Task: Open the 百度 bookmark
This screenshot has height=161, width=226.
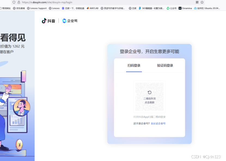Action: pos(133,8)
